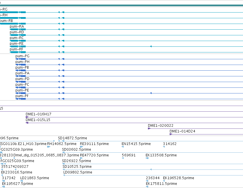Click the DME1-014D24 start arrow glyph
This screenshot has height=188, width=243.
[x=171, y=134]
